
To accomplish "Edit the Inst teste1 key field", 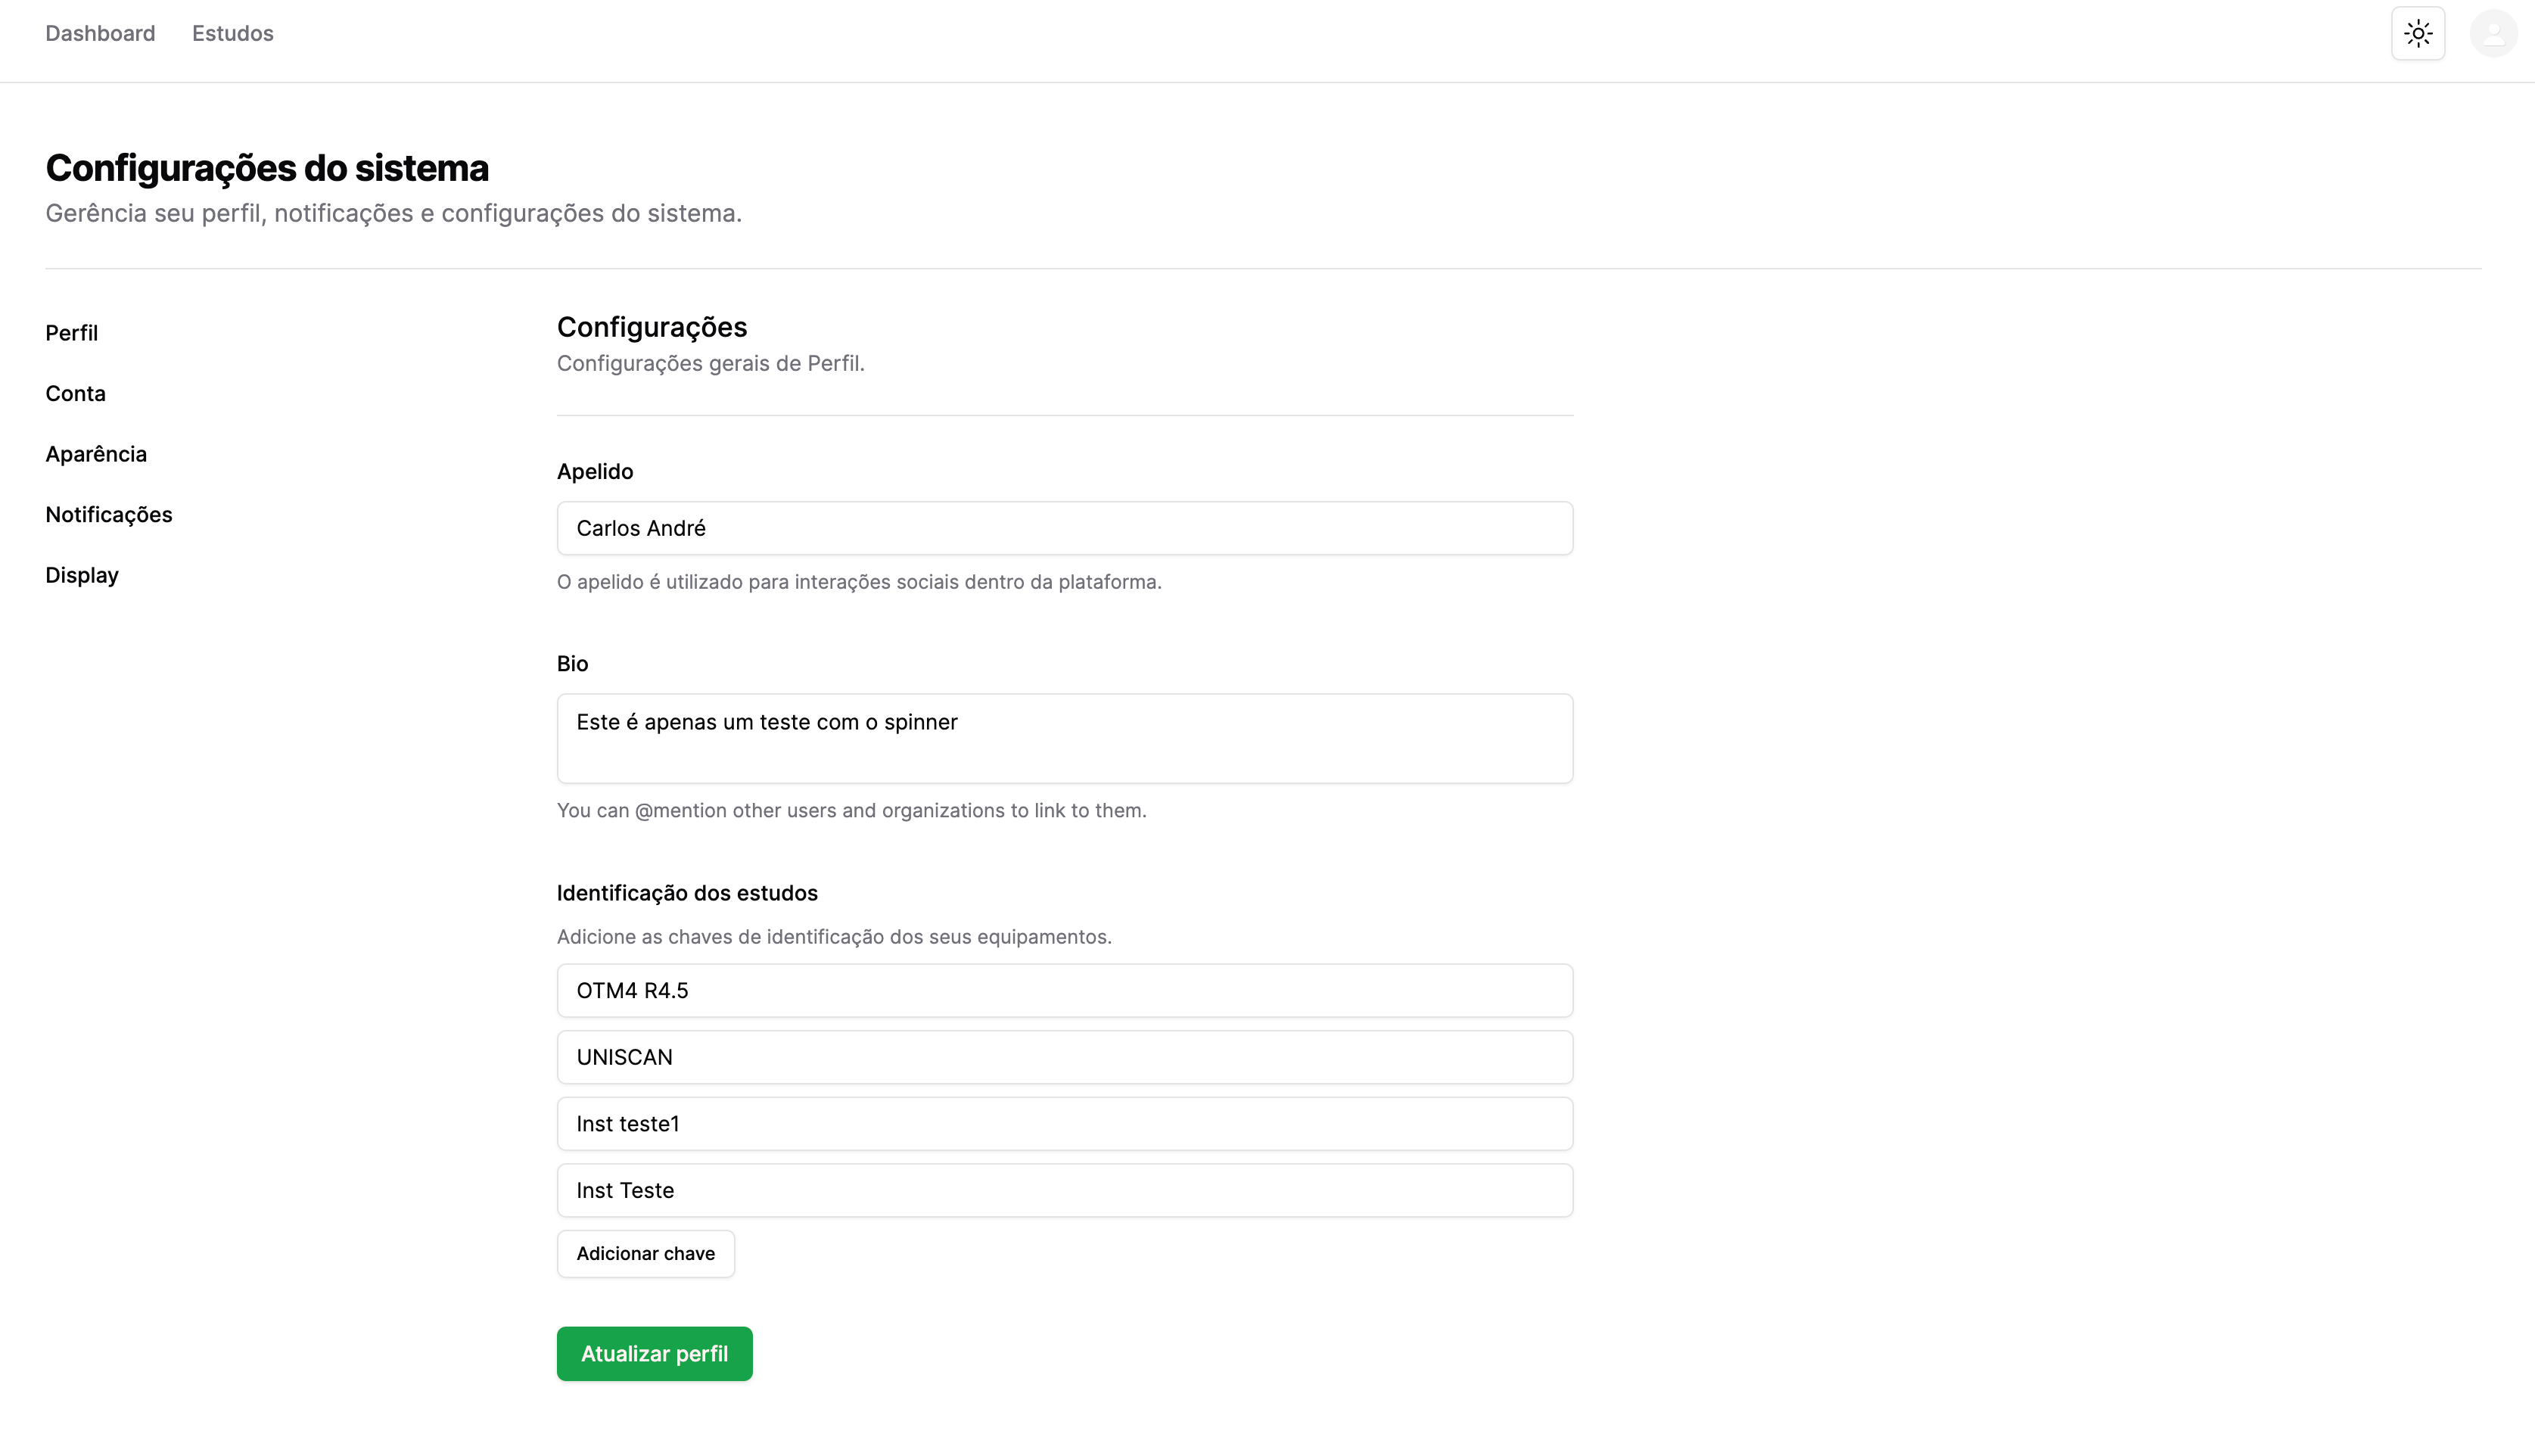I will pos(1064,1124).
